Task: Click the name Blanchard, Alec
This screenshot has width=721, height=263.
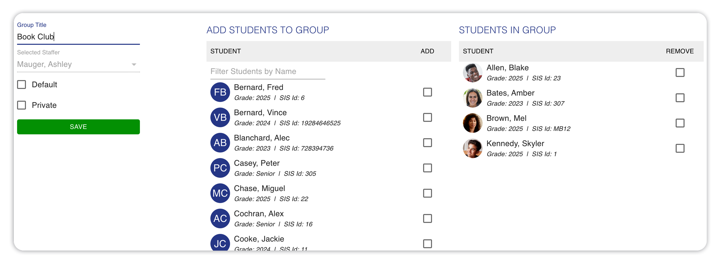Action: pyautogui.click(x=262, y=138)
